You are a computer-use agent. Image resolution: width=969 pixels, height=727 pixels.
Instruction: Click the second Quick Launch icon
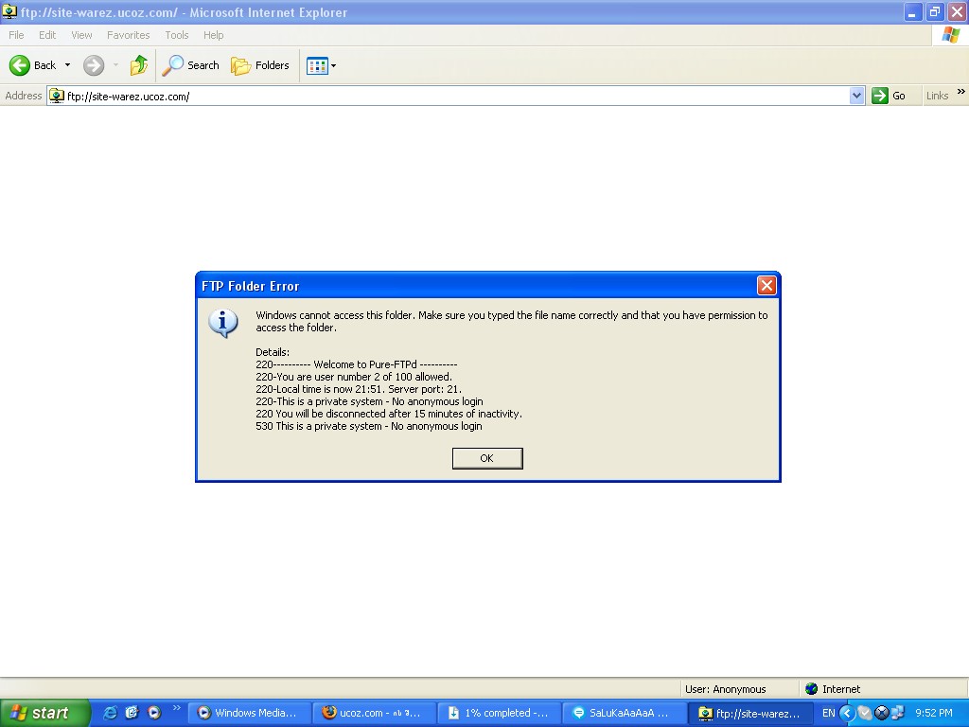click(x=132, y=713)
